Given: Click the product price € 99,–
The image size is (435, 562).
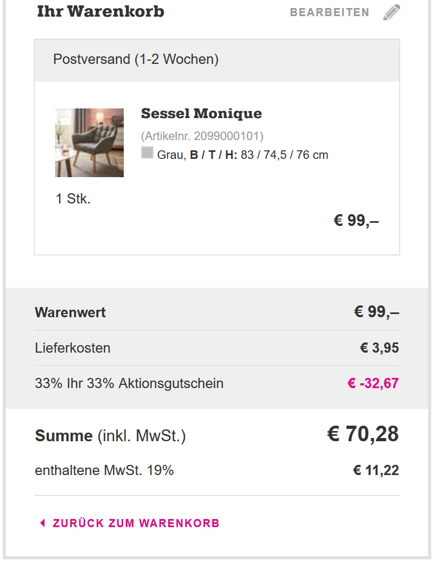Looking at the screenshot, I should coord(356,221).
